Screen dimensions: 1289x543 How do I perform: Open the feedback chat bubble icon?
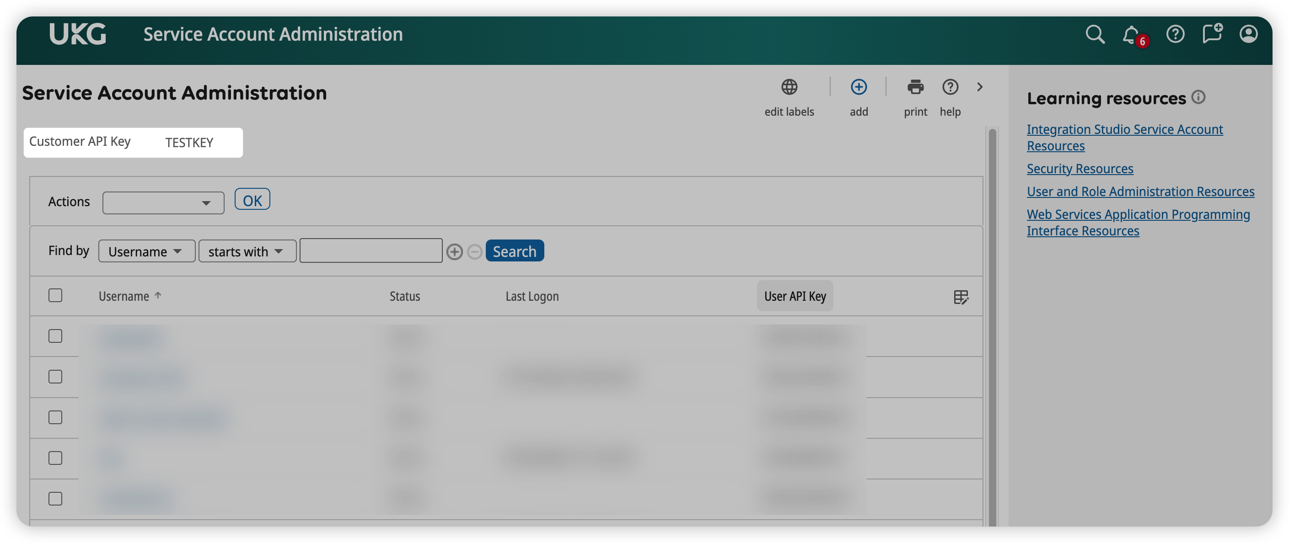point(1211,34)
